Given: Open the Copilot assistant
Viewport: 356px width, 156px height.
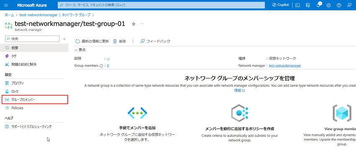Looking at the screenshot, I should 280,5.
